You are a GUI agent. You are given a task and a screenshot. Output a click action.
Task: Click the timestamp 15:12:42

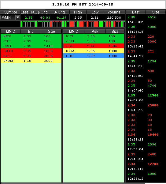click(135, 47)
